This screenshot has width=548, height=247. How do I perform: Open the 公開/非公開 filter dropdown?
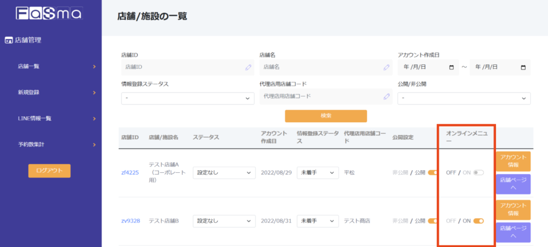(x=464, y=98)
